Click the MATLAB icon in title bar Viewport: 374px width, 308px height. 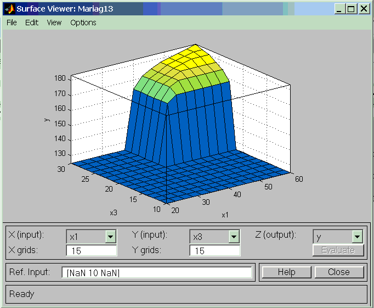pos(9,9)
